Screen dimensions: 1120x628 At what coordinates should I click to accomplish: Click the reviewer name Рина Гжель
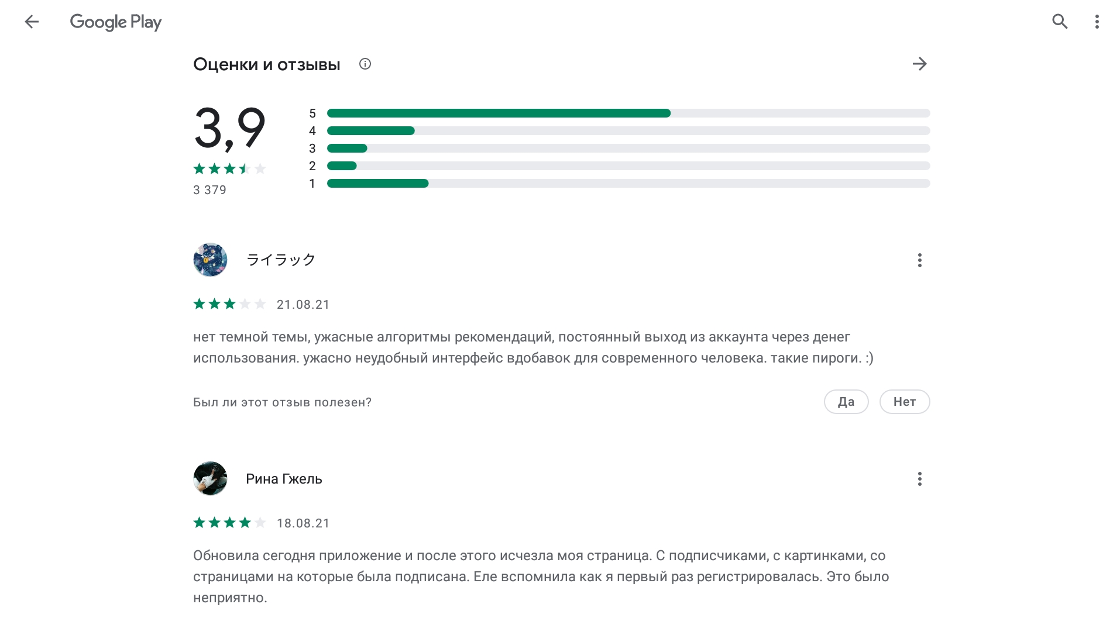pyautogui.click(x=284, y=479)
